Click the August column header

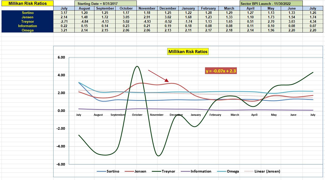pos(84,9)
